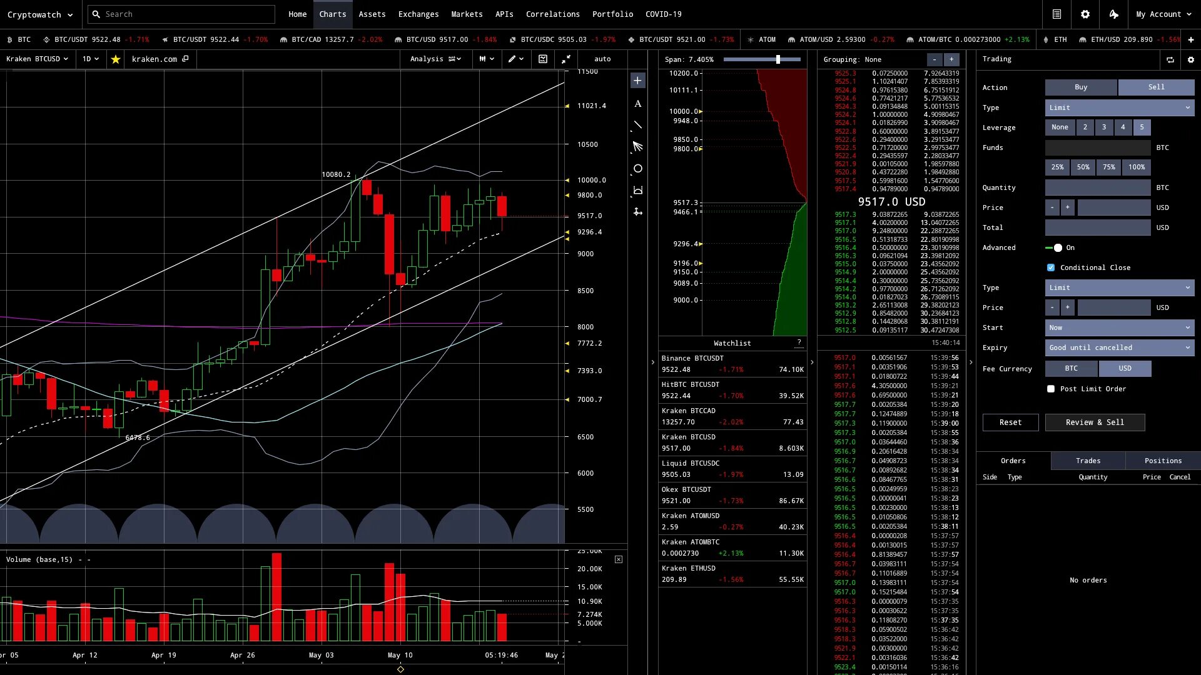Image resolution: width=1201 pixels, height=675 pixels.
Task: Select the trend line drawing tool
Action: 637,126
